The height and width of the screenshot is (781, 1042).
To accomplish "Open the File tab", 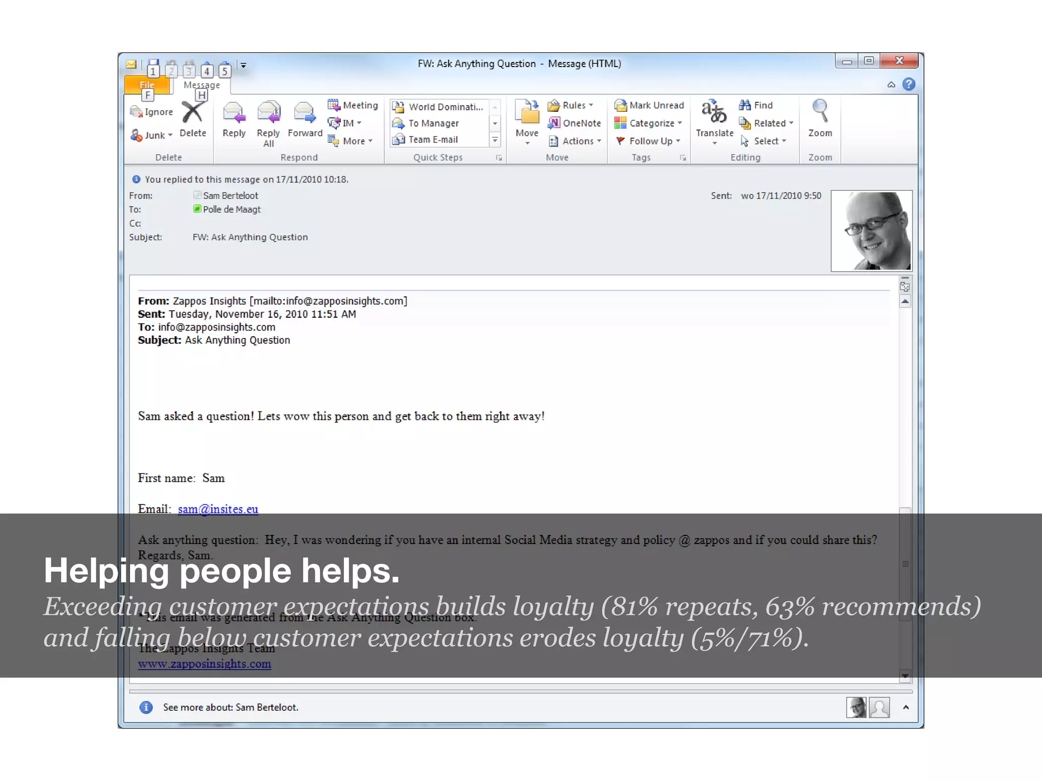I will (x=147, y=85).
